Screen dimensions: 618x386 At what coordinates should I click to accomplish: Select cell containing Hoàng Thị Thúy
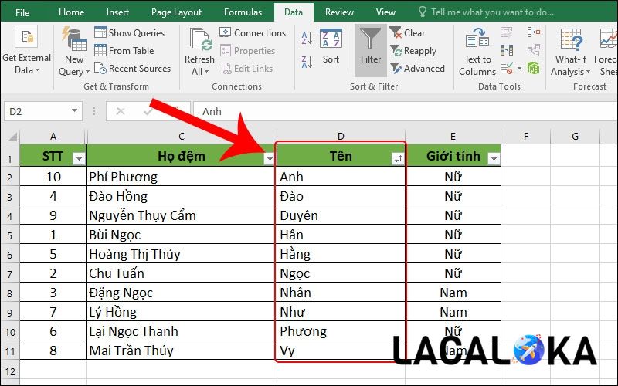tap(182, 254)
